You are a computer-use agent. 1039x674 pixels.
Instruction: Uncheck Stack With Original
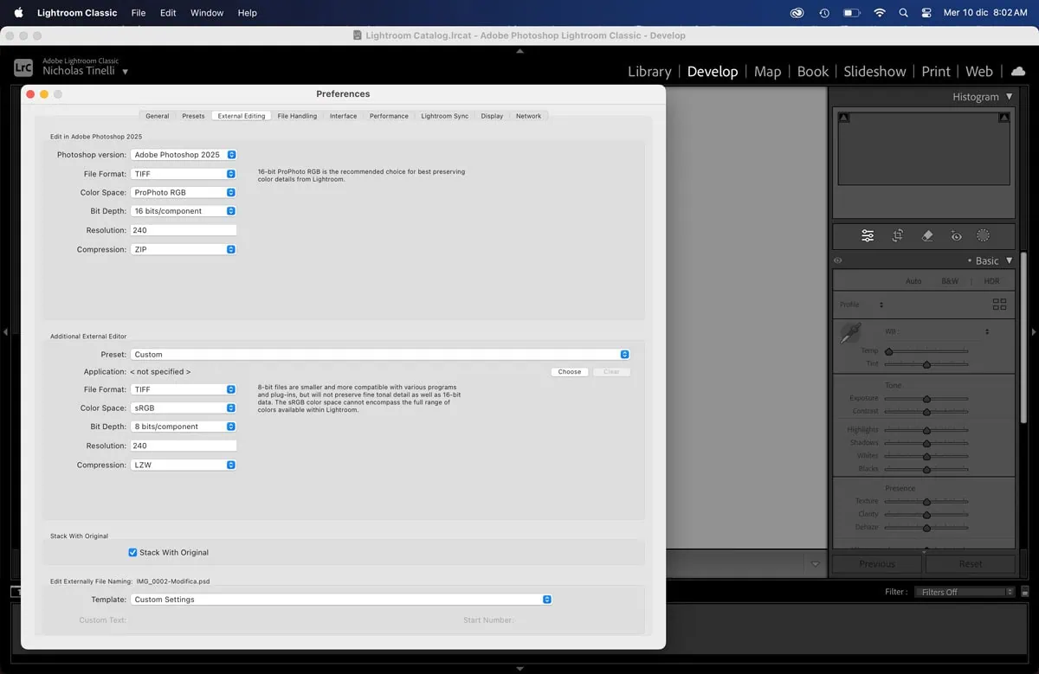[x=132, y=552]
